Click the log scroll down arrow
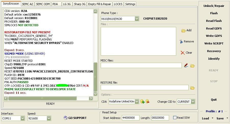230x124 pixels. [95, 94]
